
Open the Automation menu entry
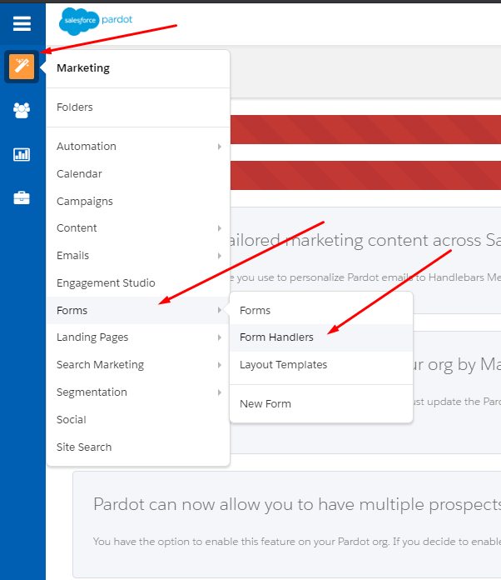coord(138,147)
